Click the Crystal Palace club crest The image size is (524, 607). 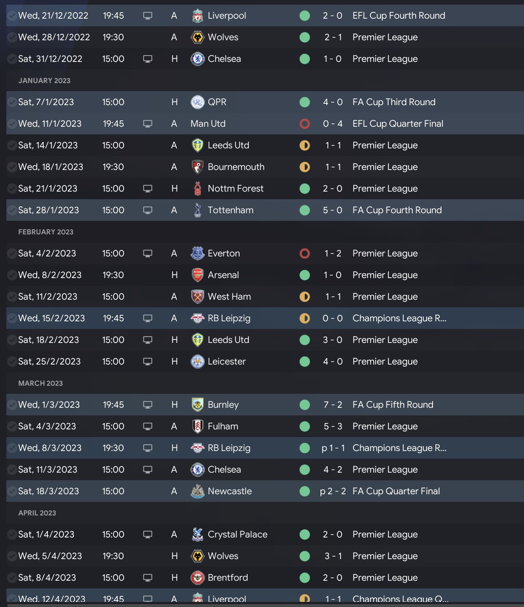197,535
